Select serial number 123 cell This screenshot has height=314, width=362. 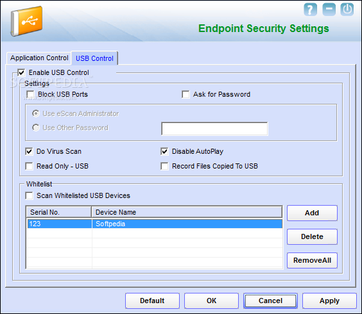click(60, 224)
